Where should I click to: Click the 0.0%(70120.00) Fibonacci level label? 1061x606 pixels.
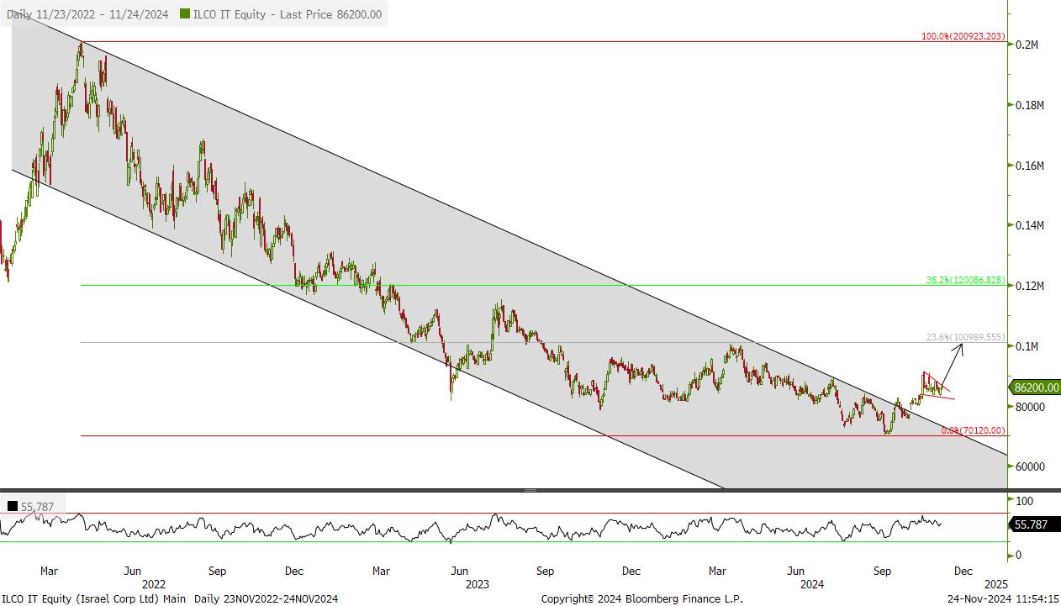[974, 429]
